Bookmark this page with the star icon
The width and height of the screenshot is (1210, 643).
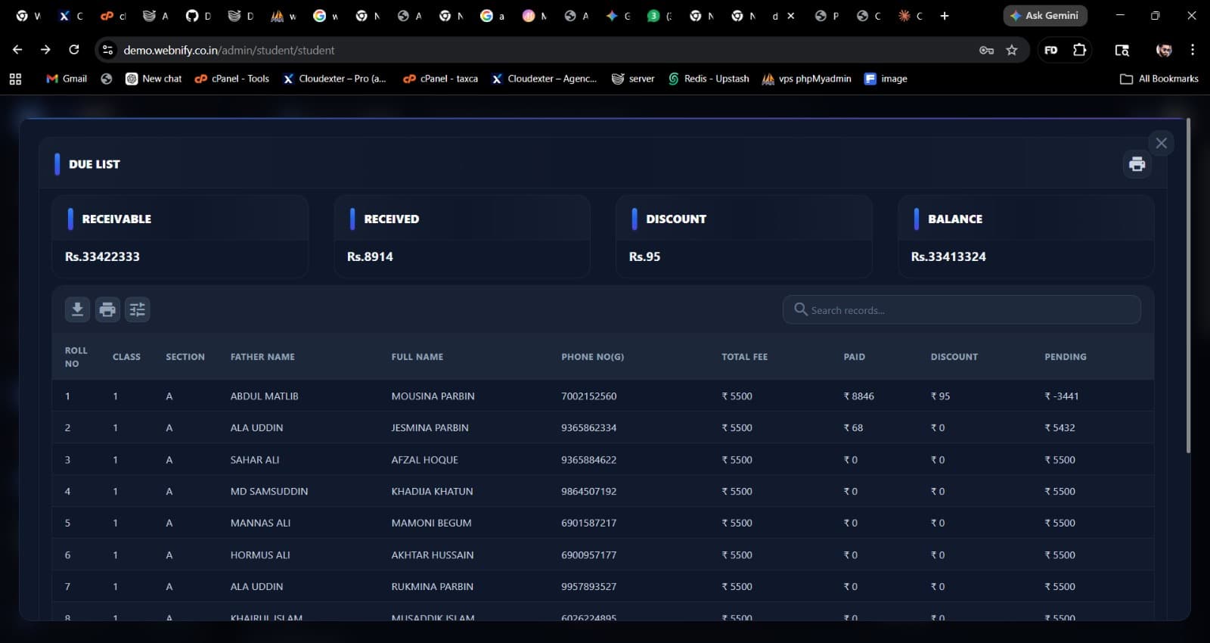1012,50
